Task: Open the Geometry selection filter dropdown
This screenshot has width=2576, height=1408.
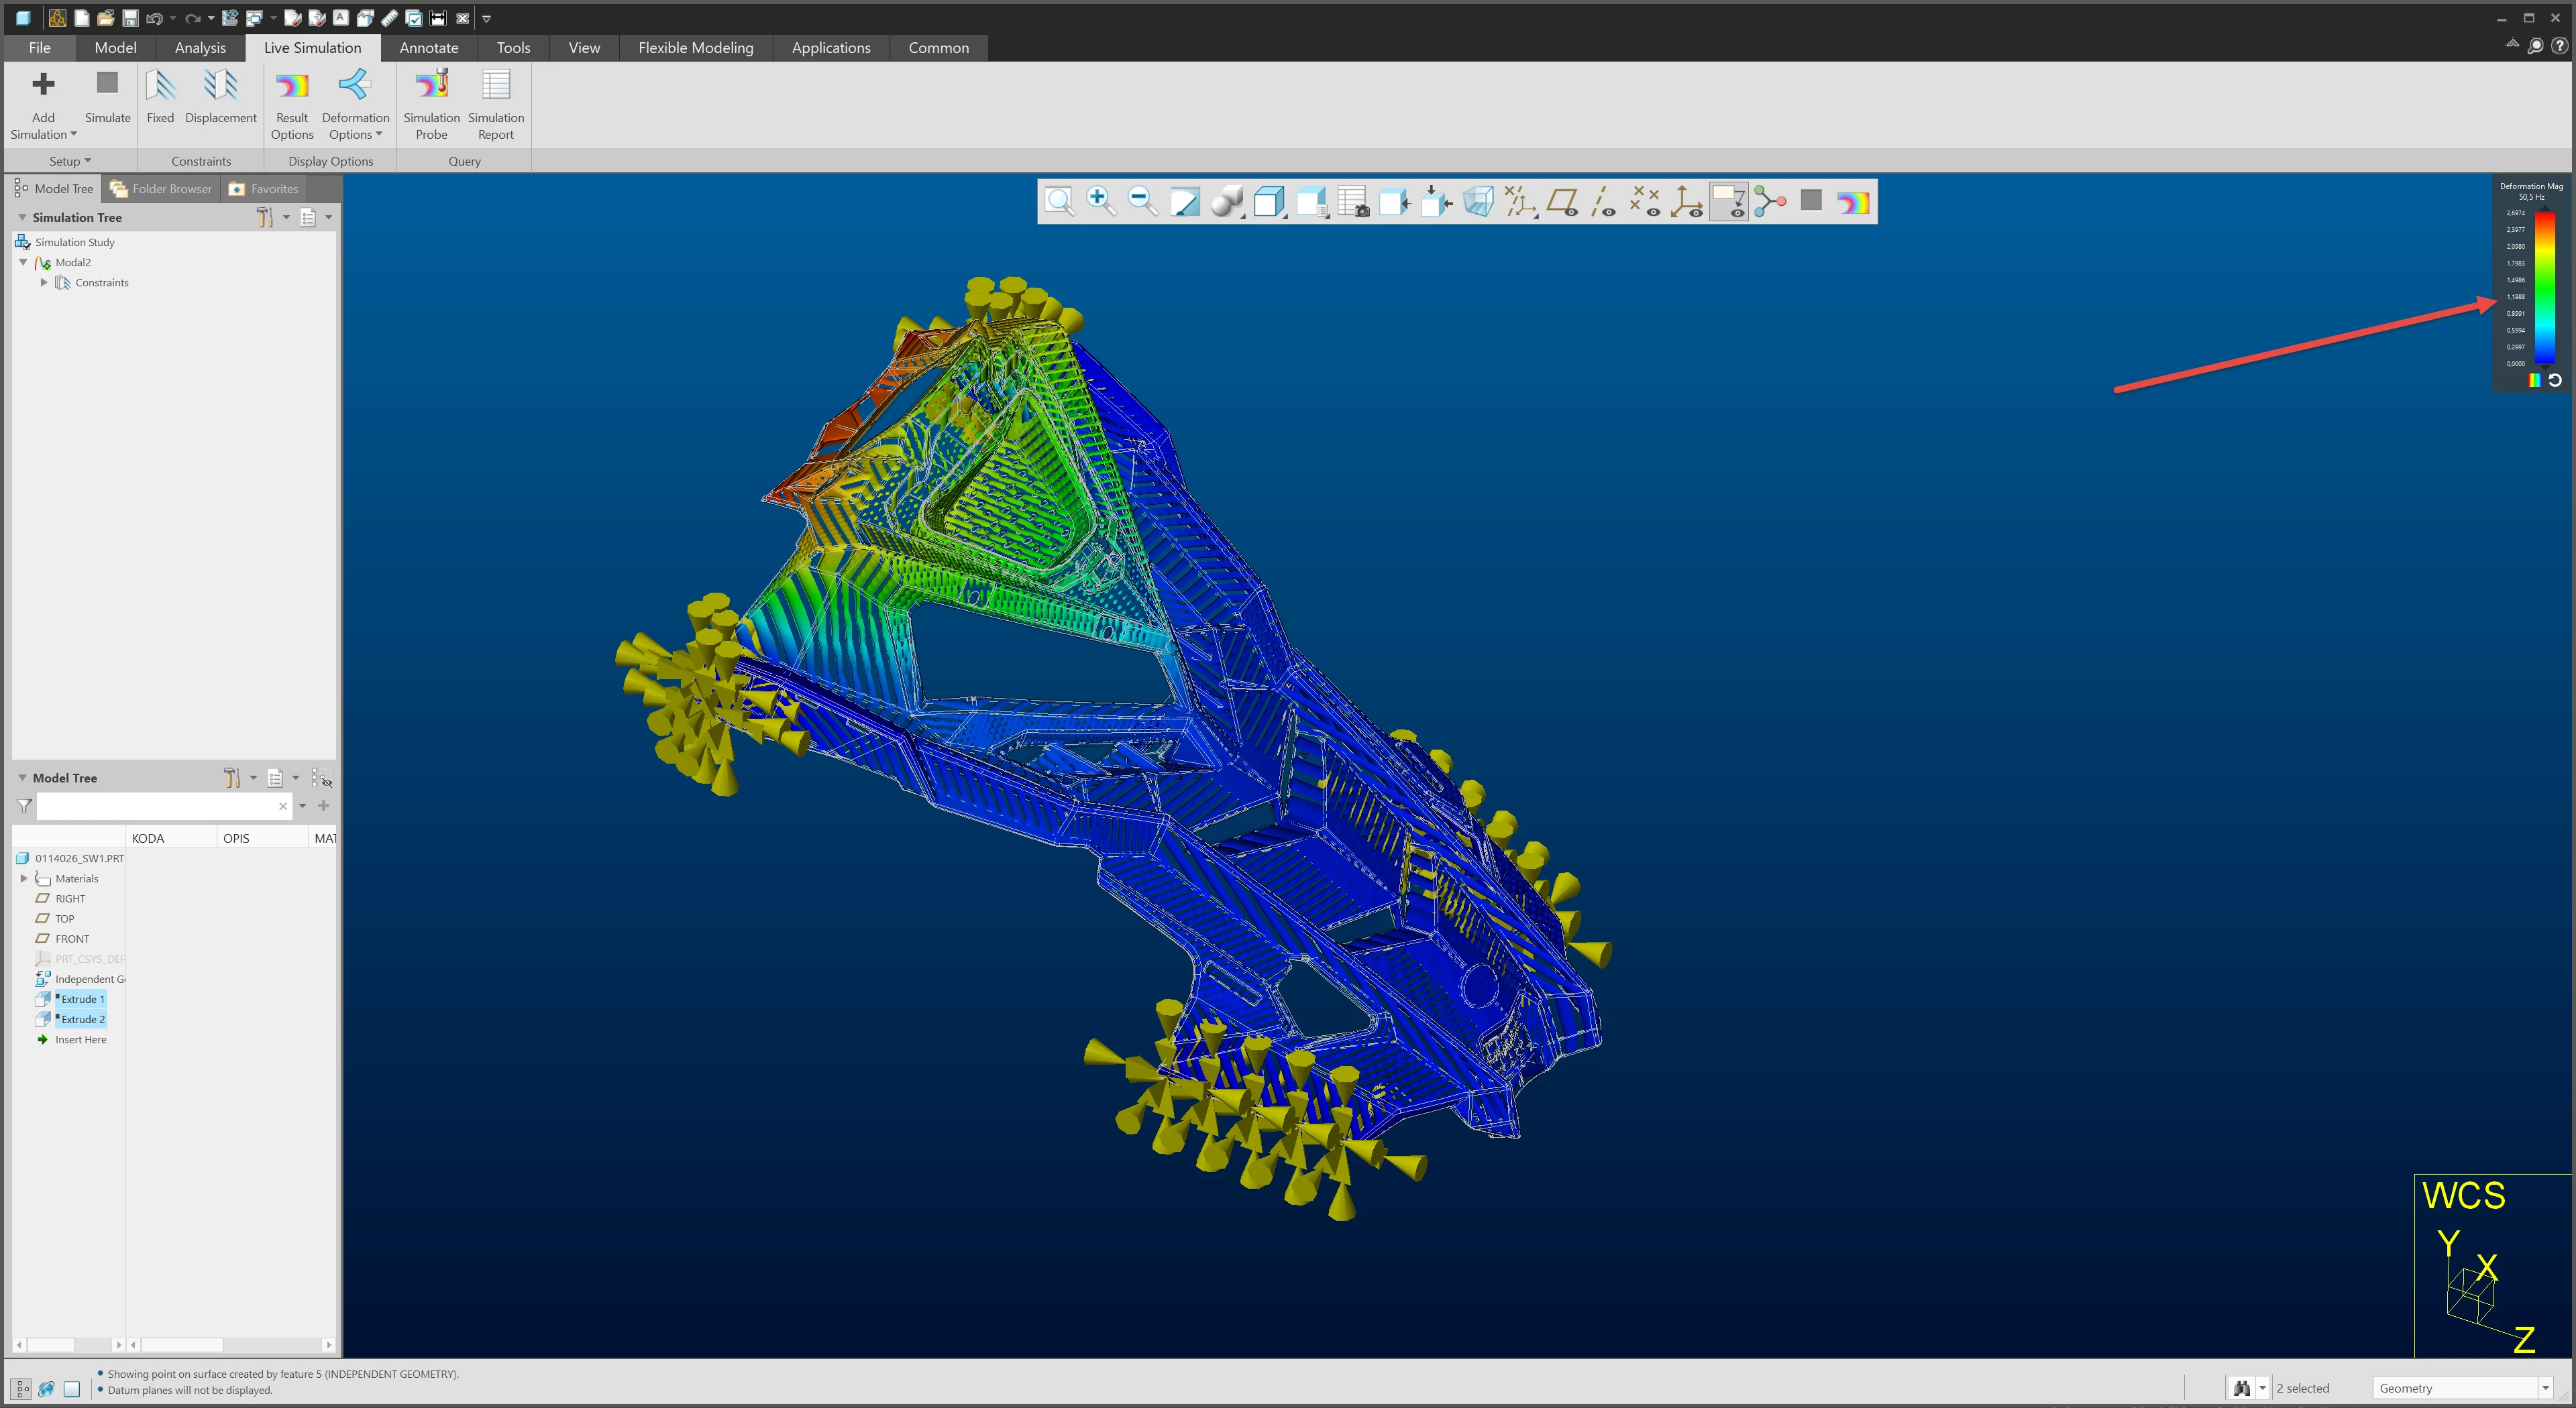Action: tap(2545, 1388)
